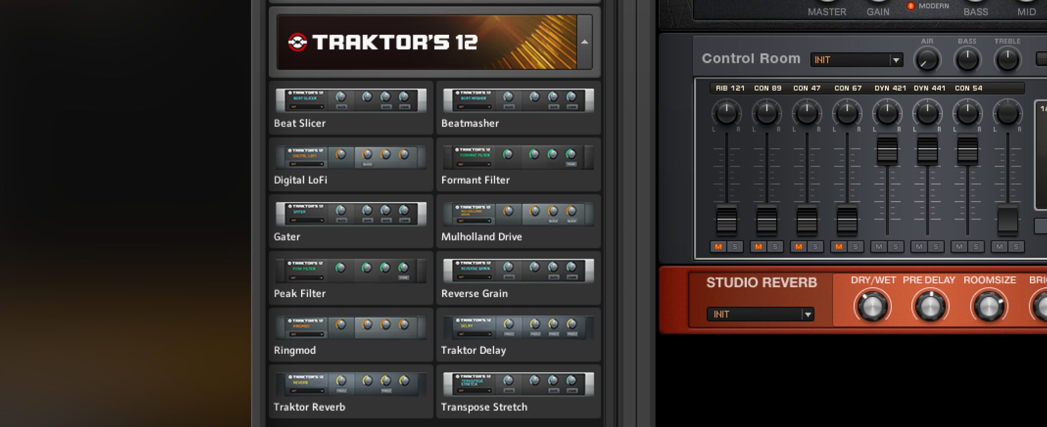Solo the RIB 121 channel
Image resolution: width=1047 pixels, height=427 pixels.
(x=735, y=246)
